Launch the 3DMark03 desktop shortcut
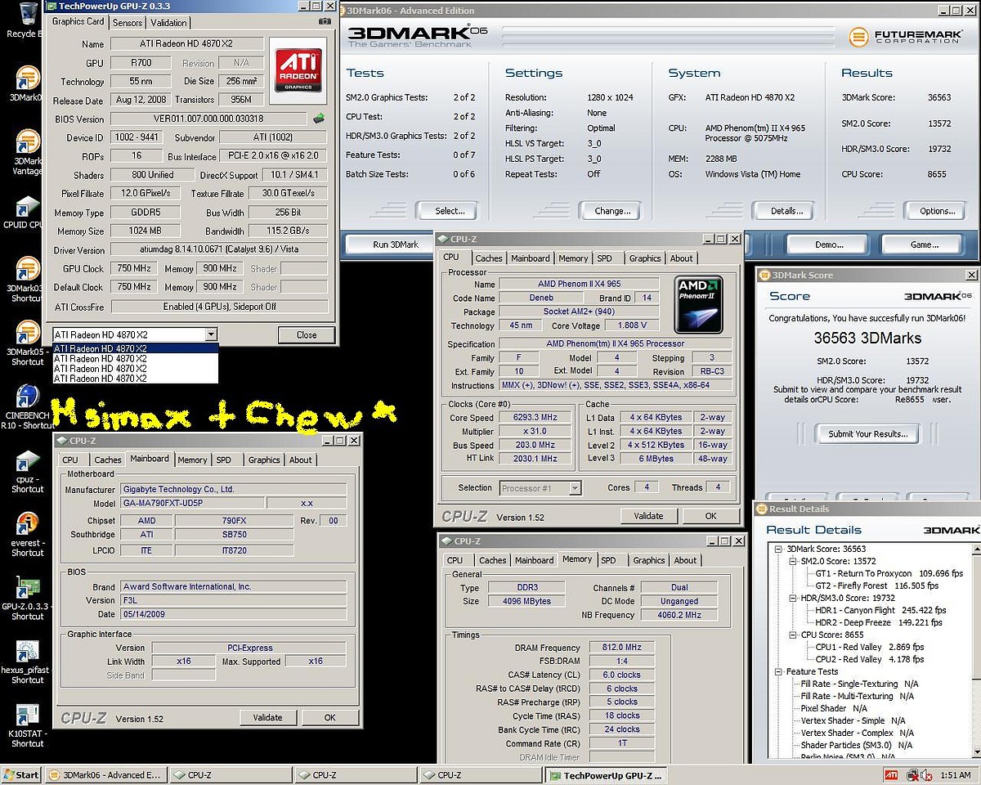The image size is (981, 785). coord(27,278)
